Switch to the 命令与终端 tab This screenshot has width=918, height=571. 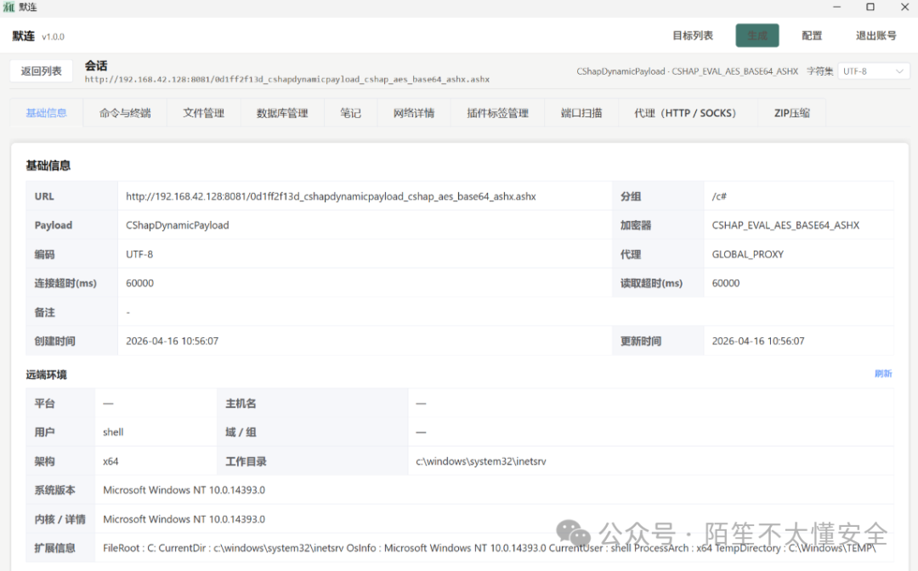click(125, 113)
